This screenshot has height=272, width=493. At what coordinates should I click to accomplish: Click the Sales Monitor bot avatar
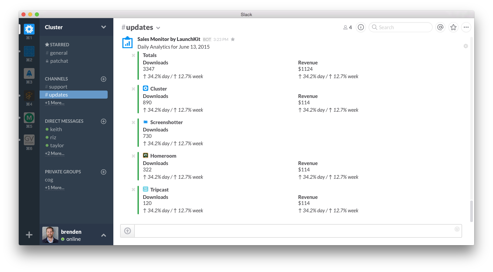pyautogui.click(x=127, y=42)
